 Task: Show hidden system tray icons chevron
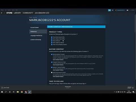point(114,92)
